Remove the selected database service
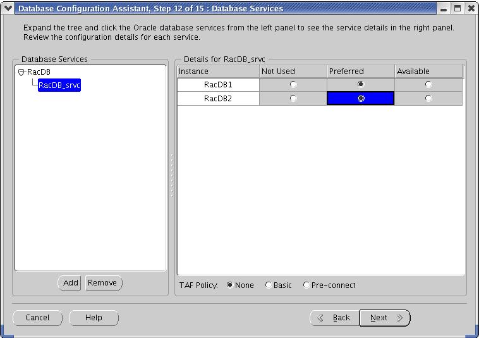Image resolution: width=479 pixels, height=338 pixels. tap(102, 283)
